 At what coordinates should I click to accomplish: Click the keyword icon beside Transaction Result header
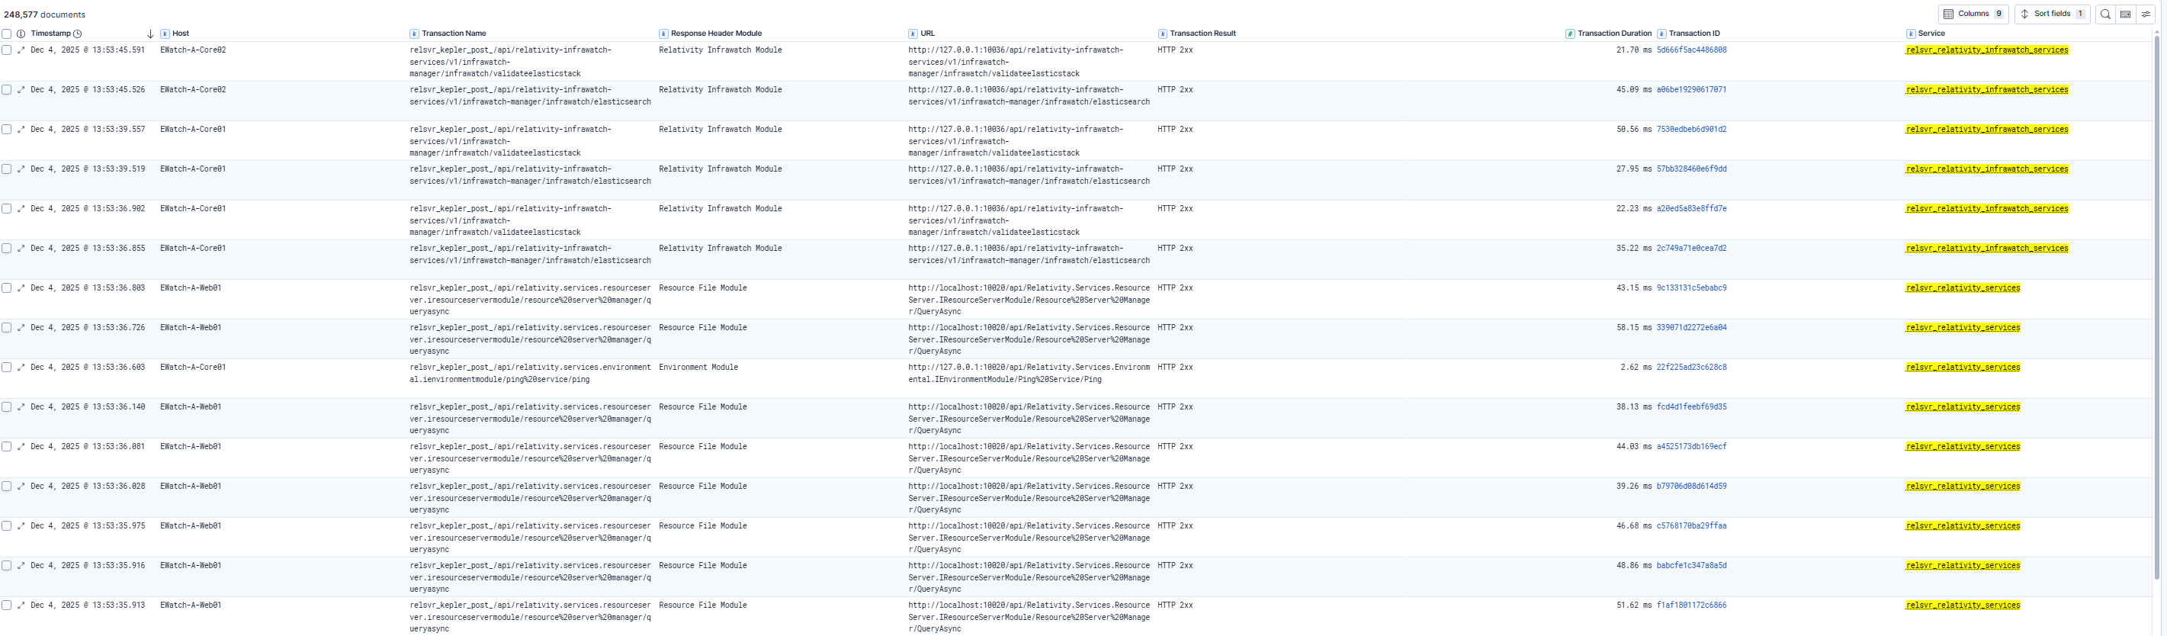(1163, 34)
